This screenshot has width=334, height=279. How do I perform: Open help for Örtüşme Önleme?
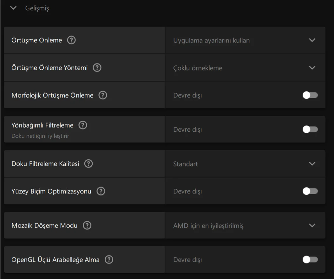[71, 40]
